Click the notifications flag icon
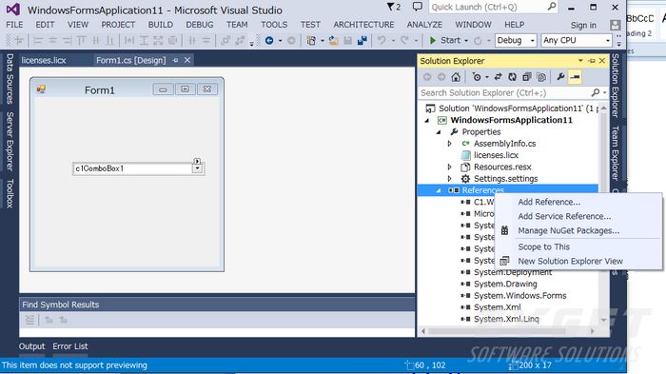The height and width of the screenshot is (374, 666). tap(390, 7)
